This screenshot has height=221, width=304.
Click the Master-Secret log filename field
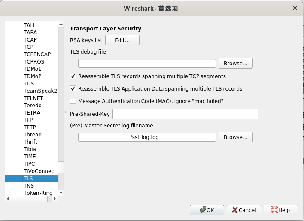147,137
